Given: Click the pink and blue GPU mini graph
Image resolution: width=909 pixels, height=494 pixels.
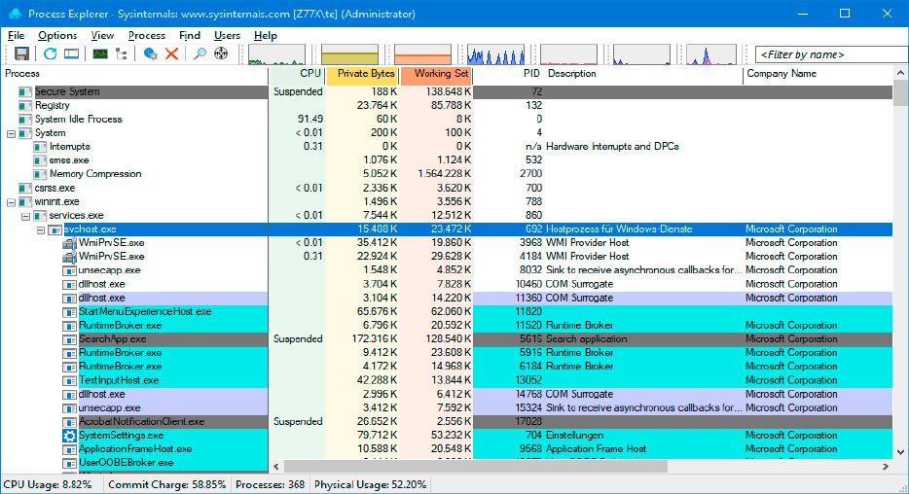Looking at the screenshot, I should pos(711,54).
